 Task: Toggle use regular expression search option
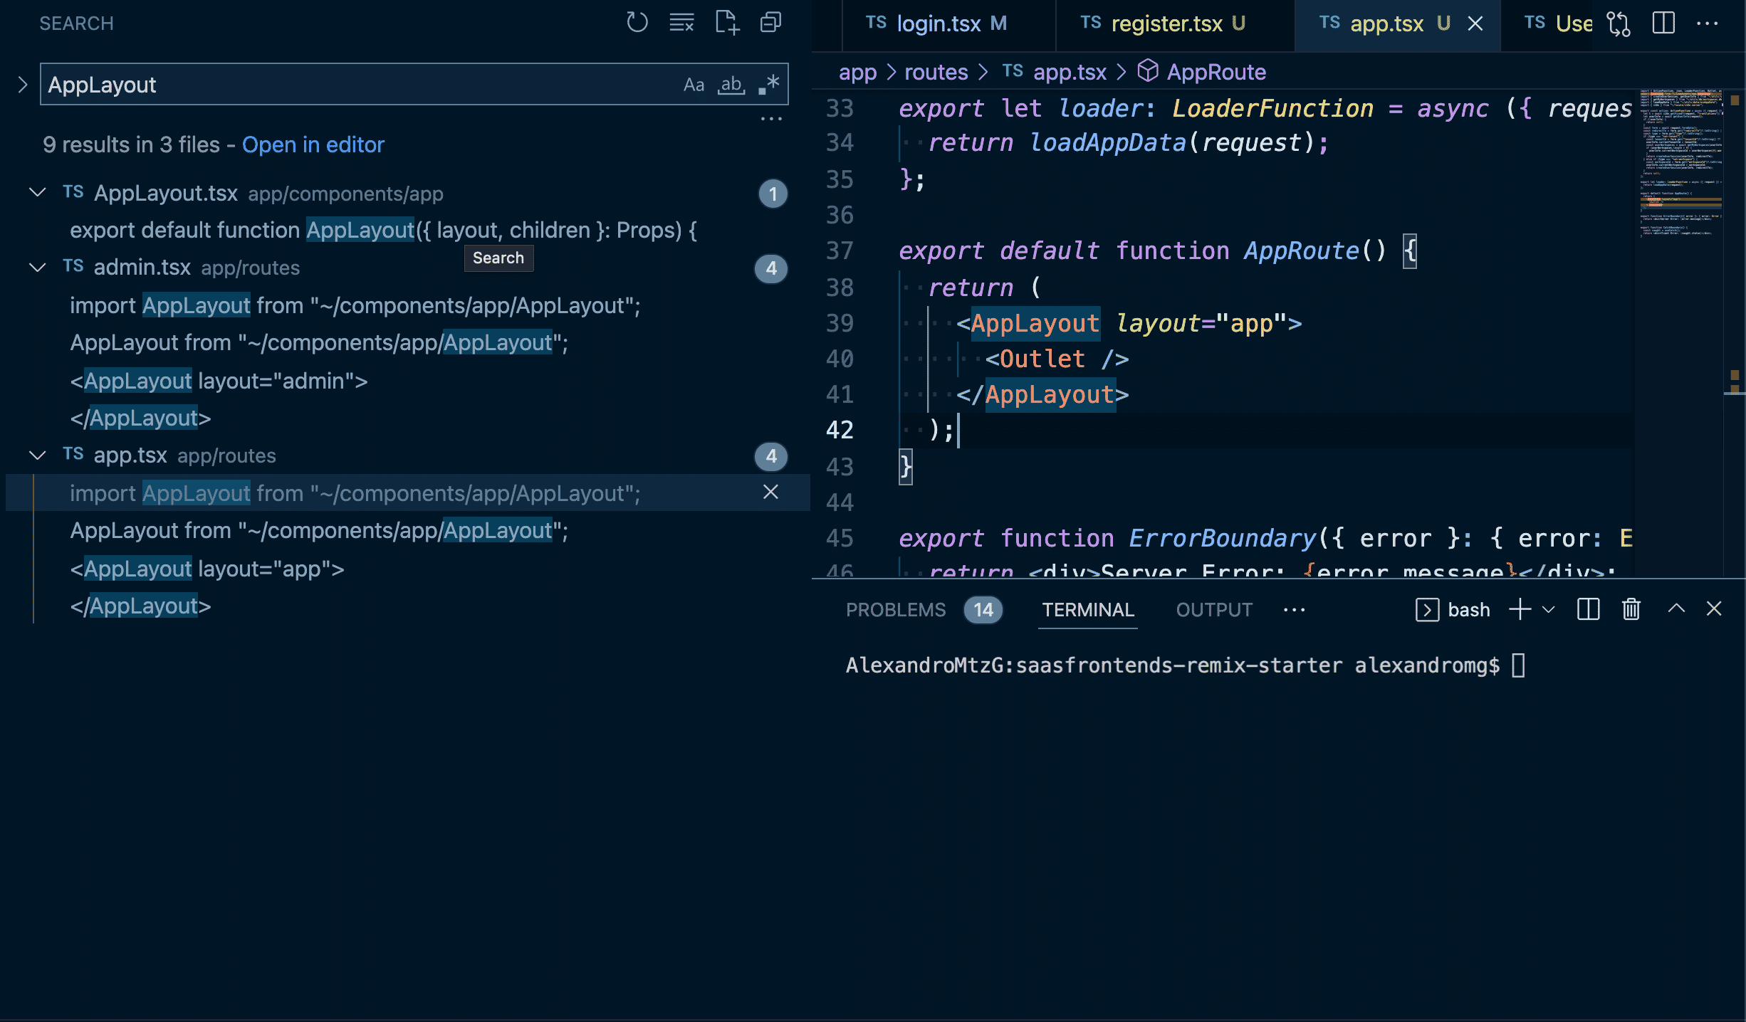pos(766,84)
